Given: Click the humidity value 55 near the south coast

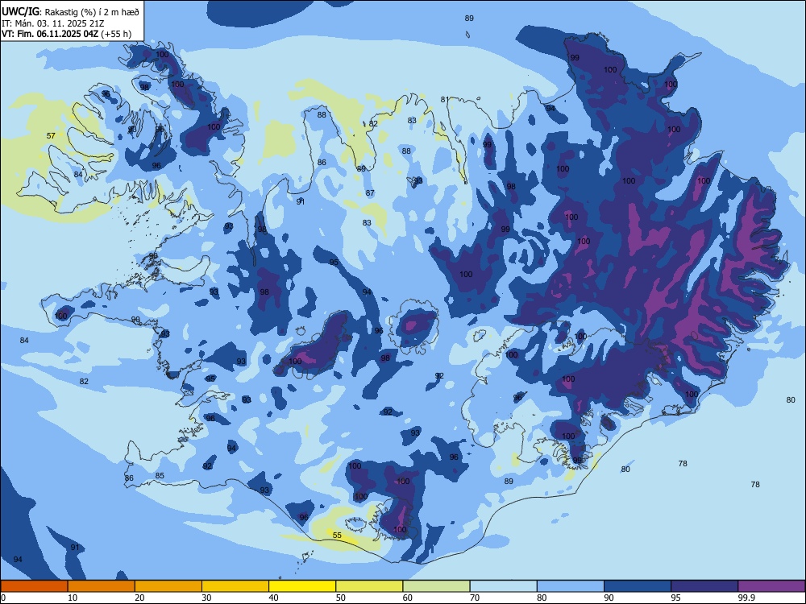Looking at the screenshot, I should pyautogui.click(x=337, y=536).
